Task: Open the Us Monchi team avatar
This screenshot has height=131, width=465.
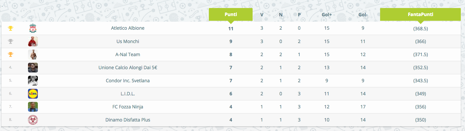Action: click(x=33, y=42)
